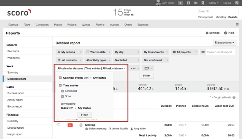Click the fullscreen expand icon in top bar
Screen dimensions: 242x139
(237, 3)
